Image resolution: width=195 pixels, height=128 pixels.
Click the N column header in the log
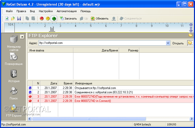pyautogui.click(x=37, y=83)
